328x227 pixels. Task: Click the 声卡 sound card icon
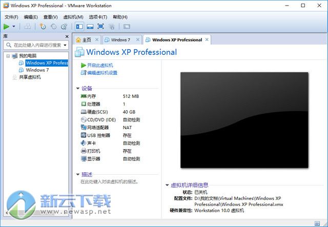tap(84, 143)
